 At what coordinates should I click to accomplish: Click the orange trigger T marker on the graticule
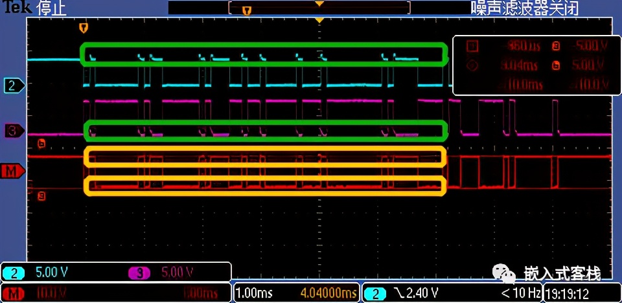pyautogui.click(x=82, y=28)
